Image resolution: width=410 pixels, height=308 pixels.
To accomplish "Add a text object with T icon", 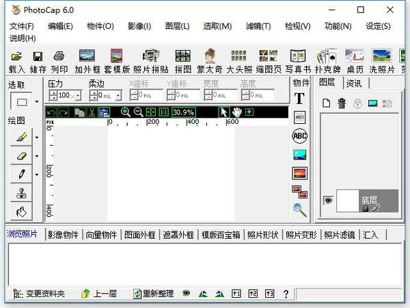I will coord(300,99).
